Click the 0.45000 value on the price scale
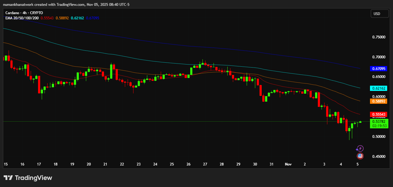 coord(380,157)
